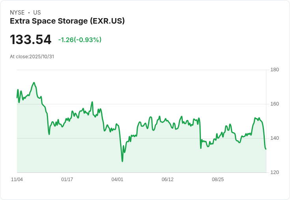Viewport: 290px width, 200px height.
Task: Click the 120 y-axis label
Action: (x=275, y=172)
